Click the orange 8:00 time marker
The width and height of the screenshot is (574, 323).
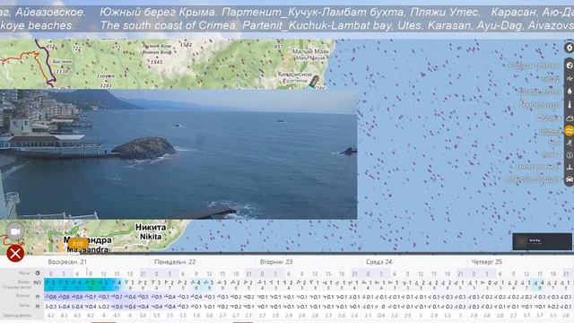point(78,243)
